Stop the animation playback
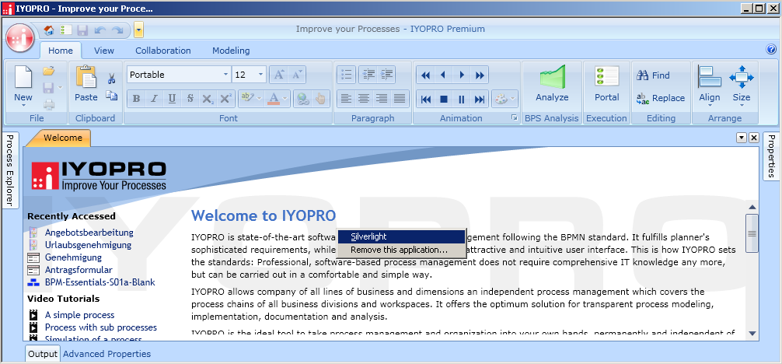The height and width of the screenshot is (364, 782). [443, 100]
